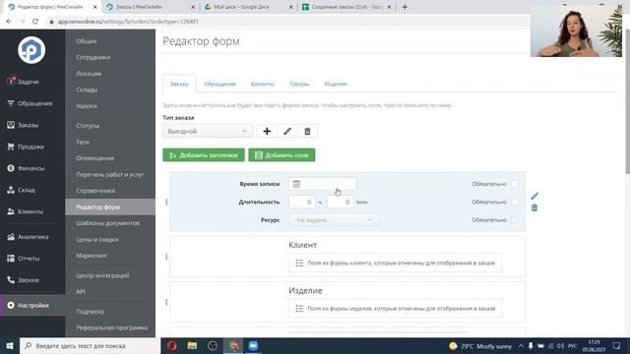This screenshot has width=630, height=354.
Task: Open Общие settings item
Action: [x=87, y=41]
